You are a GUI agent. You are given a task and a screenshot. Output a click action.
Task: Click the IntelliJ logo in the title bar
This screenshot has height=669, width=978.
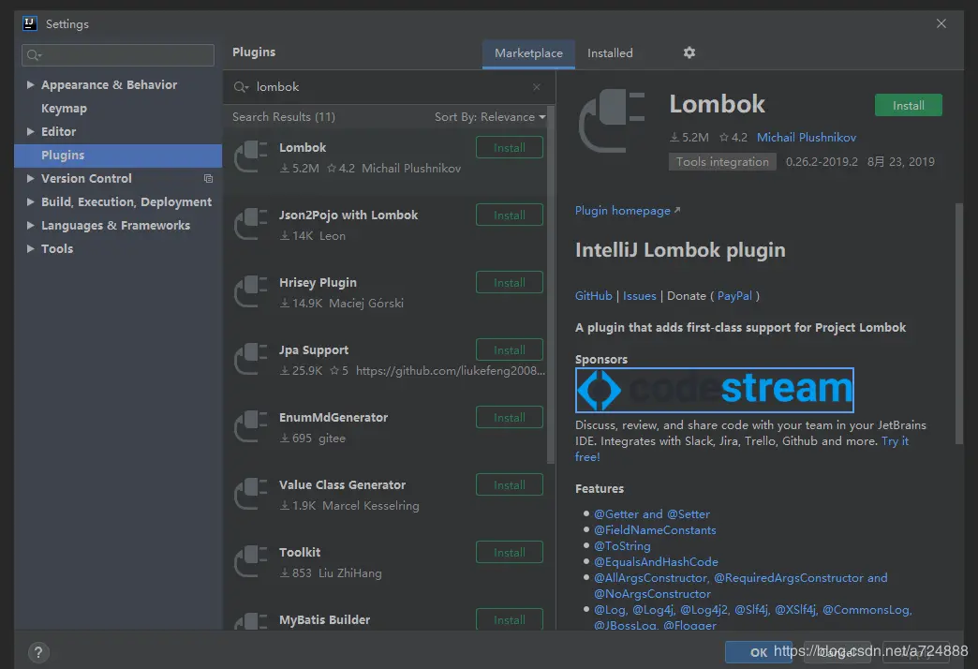tap(29, 23)
